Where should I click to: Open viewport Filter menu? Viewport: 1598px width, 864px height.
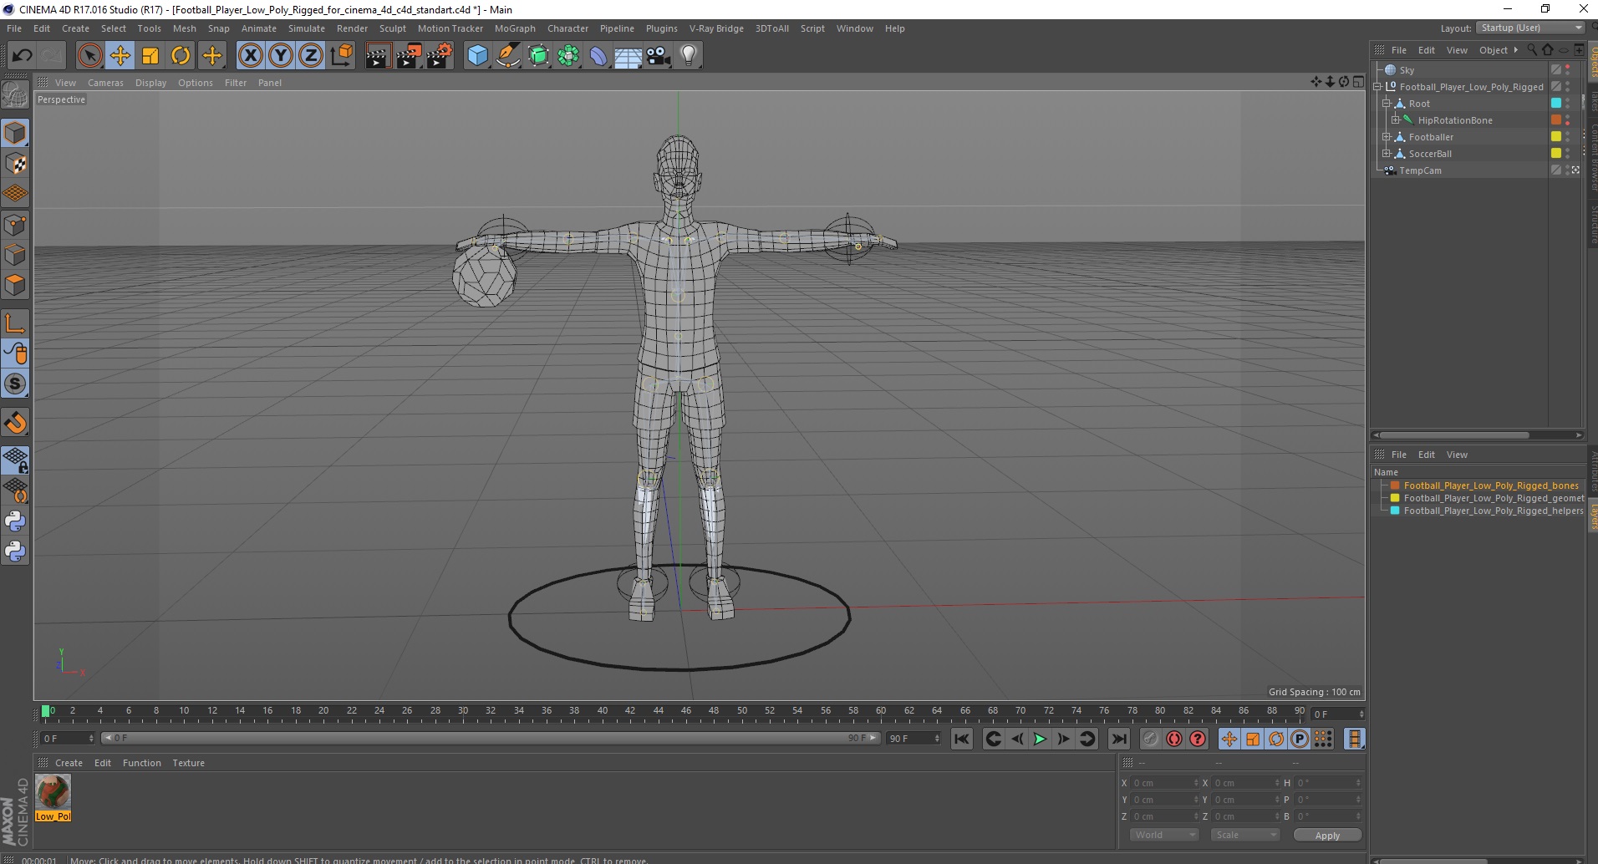point(236,83)
